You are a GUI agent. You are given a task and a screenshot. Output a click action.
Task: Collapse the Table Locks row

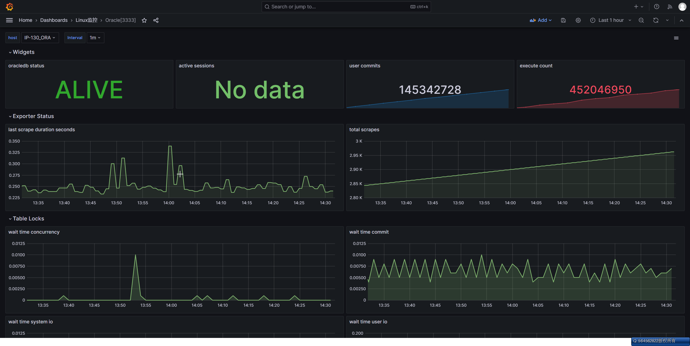pyautogui.click(x=28, y=219)
